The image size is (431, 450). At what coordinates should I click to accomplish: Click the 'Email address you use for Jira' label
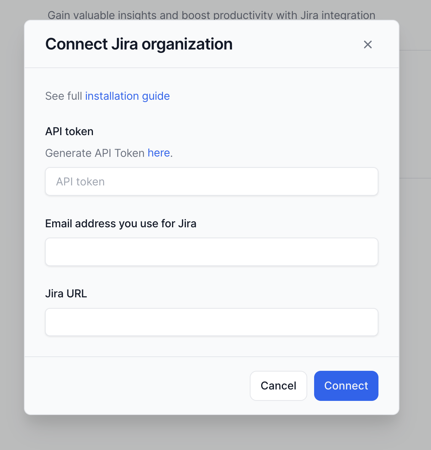121,223
